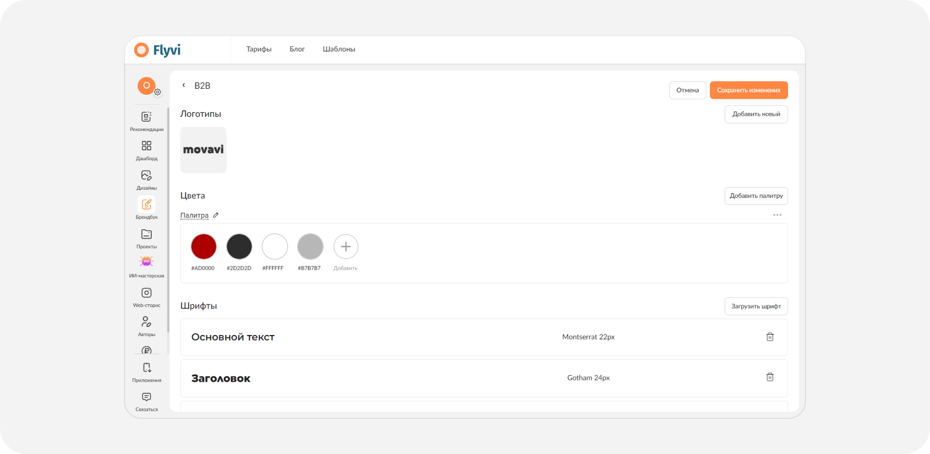Add a new color with the plus circle
The width and height of the screenshot is (930, 454).
[346, 247]
